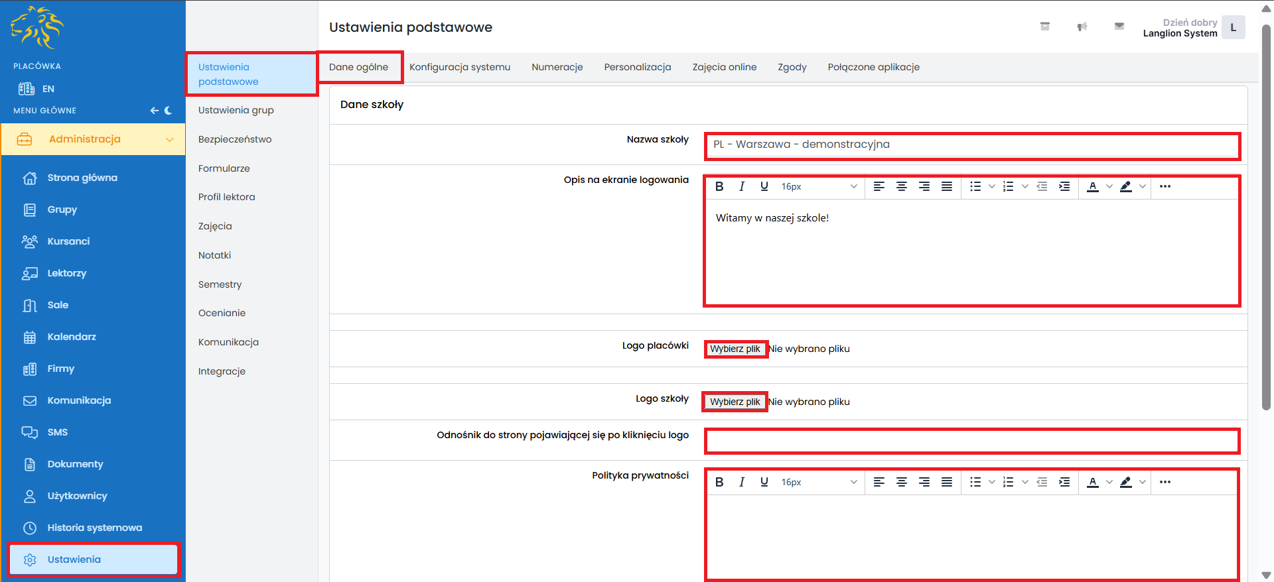Click the megaphone announcements icon in the header
1274x582 pixels.
[x=1082, y=27]
